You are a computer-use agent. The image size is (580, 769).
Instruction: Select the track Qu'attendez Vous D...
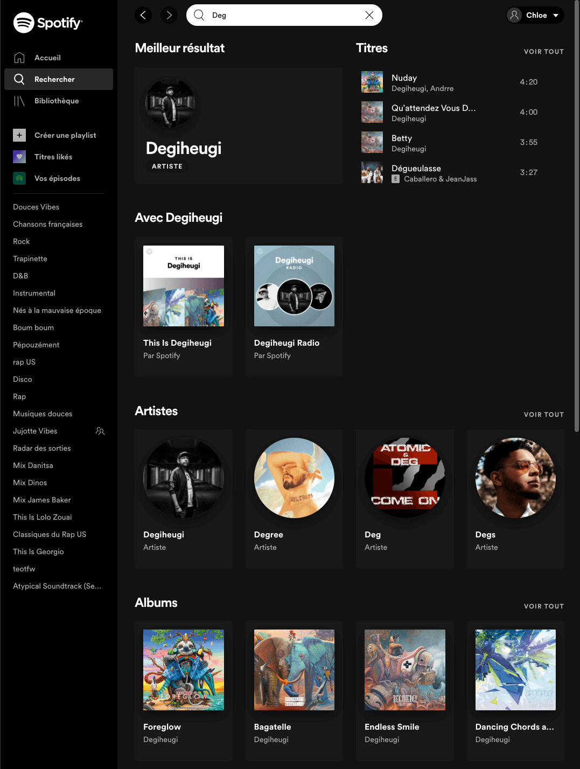(x=460, y=112)
